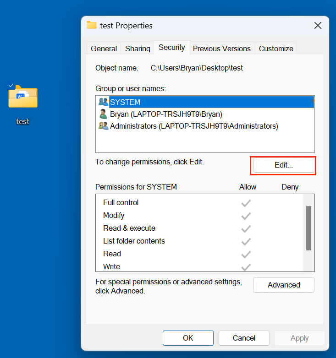This screenshot has width=336, height=358.
Task: Open the Sharing tab
Action: pyautogui.click(x=138, y=49)
